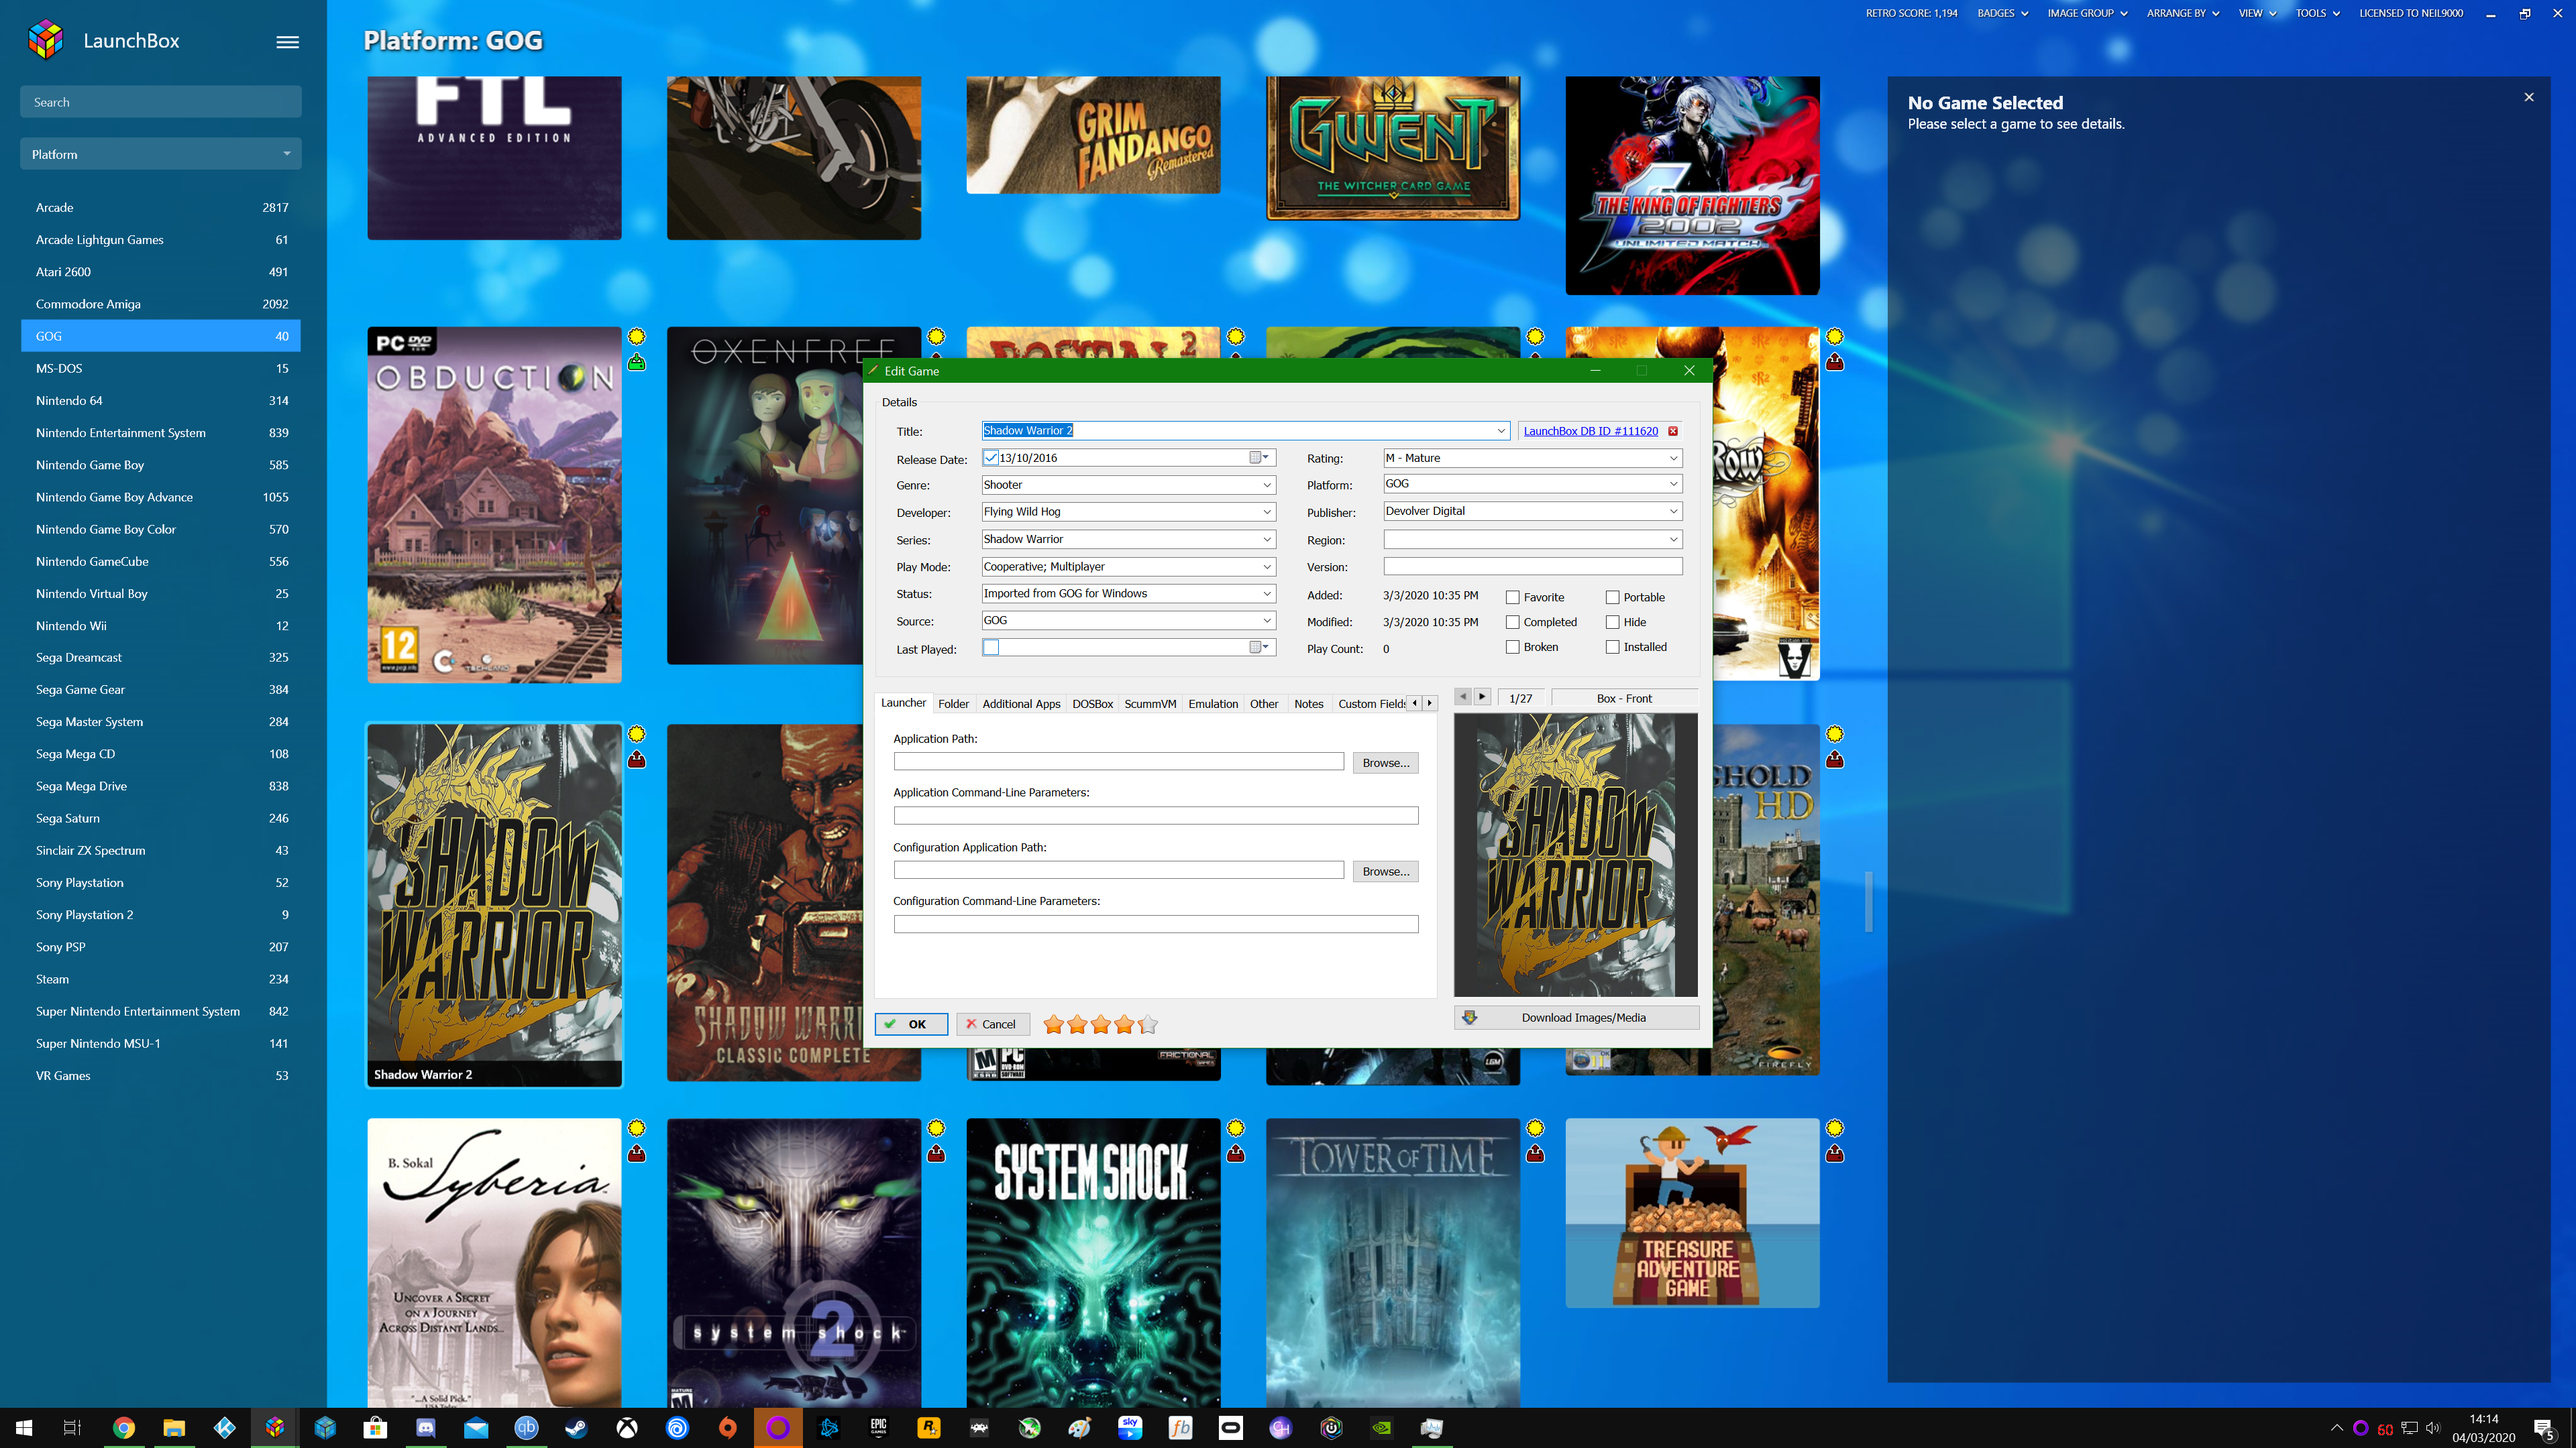Click the LaunchBox cube logo
Image resolution: width=2576 pixels, height=1448 pixels.
pos(46,40)
